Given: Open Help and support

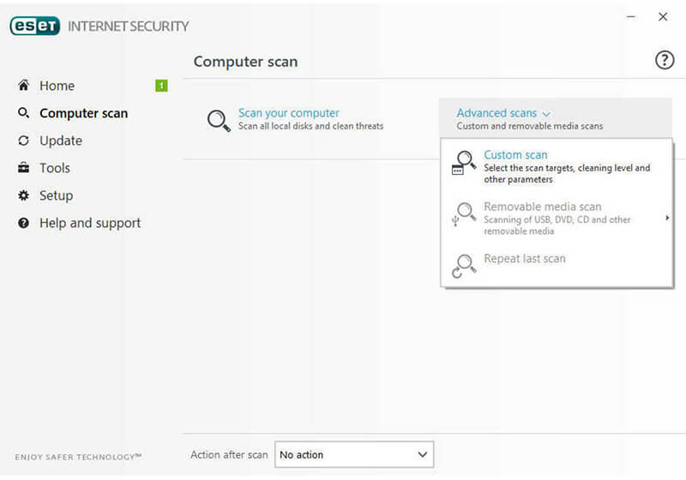Looking at the screenshot, I should click(90, 223).
